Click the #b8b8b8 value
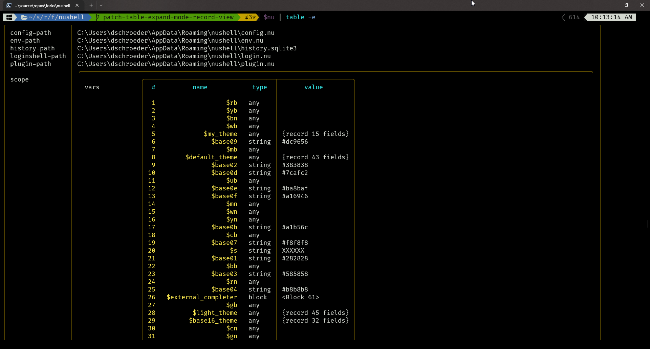Image resolution: width=650 pixels, height=349 pixels. [x=295, y=289]
